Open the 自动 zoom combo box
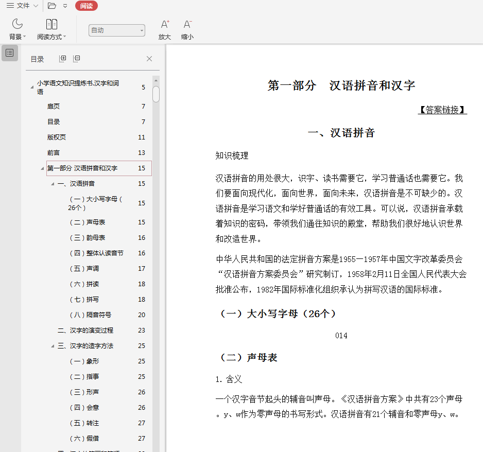This screenshot has height=452, width=483. pyautogui.click(x=117, y=30)
